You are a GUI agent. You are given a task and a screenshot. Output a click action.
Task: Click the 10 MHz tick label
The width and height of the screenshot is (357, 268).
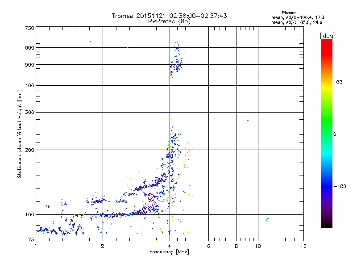[258, 246]
